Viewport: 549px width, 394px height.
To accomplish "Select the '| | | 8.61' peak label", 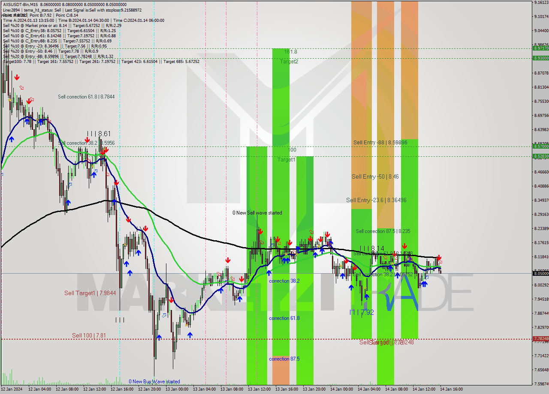I will 98,134.
